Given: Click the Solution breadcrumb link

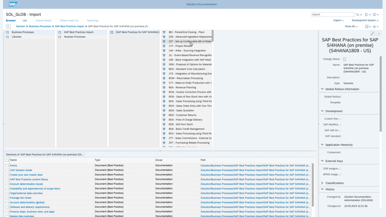Looking at the screenshot, I should (20, 26).
